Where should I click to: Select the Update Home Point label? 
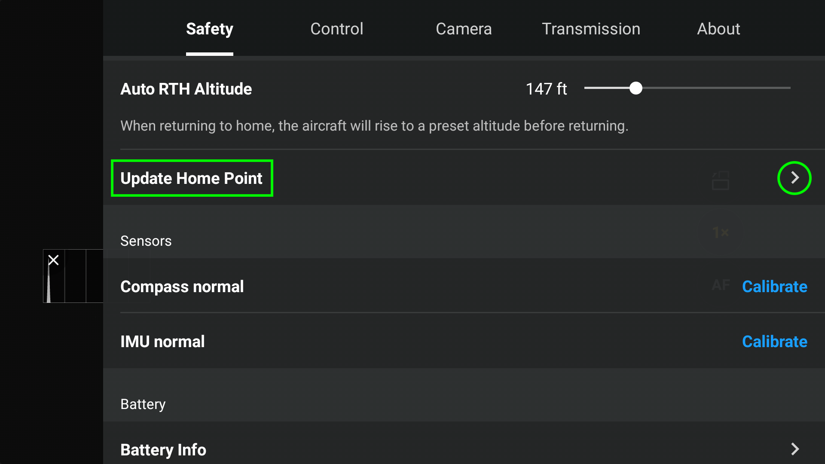click(x=192, y=178)
